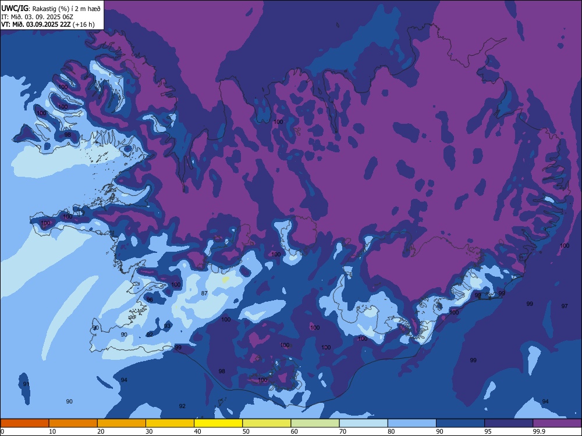
Task: Select the orange 10–20 legend swatch
Action: click(73, 423)
